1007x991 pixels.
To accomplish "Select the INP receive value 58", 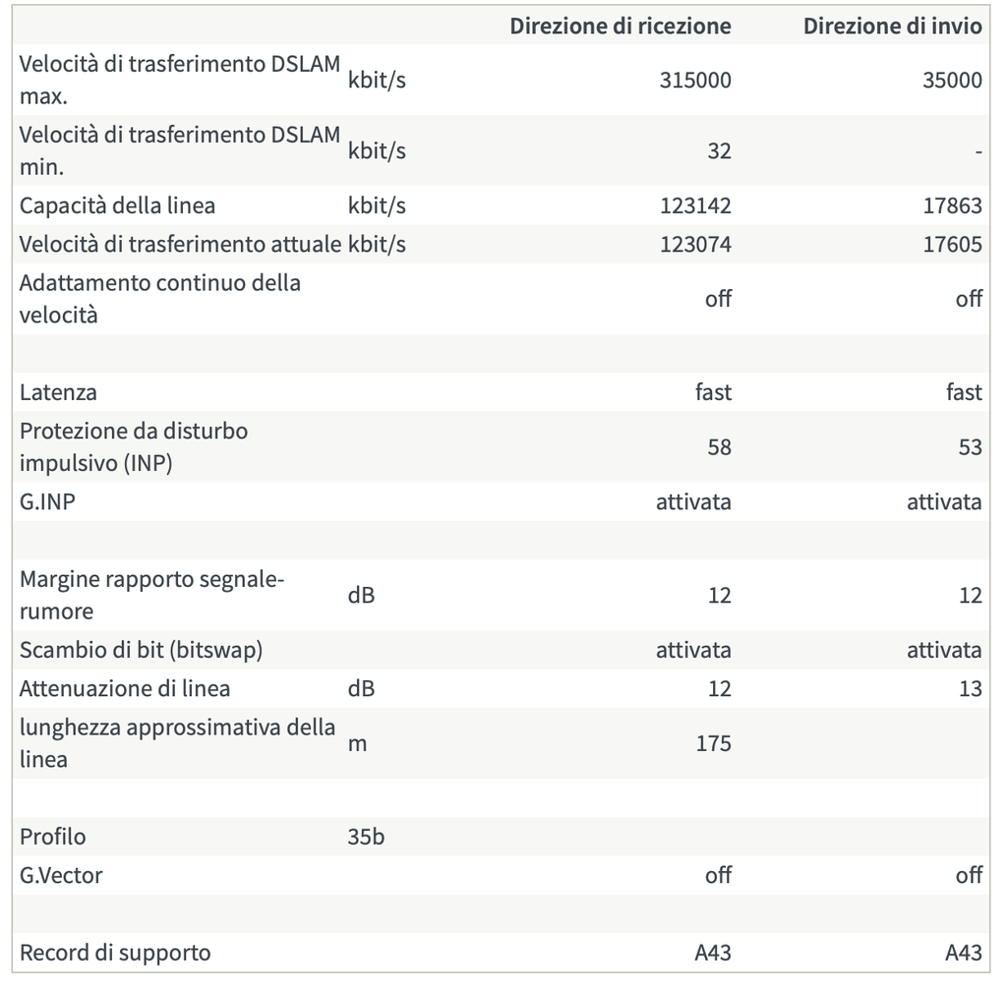I will coord(719,446).
